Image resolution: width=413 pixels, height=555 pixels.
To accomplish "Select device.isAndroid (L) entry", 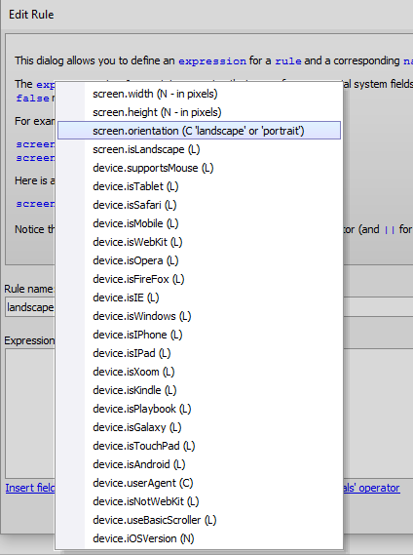I will coord(199,464).
